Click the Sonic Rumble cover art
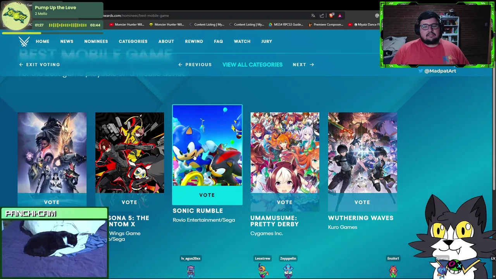The image size is (496, 279). click(207, 146)
